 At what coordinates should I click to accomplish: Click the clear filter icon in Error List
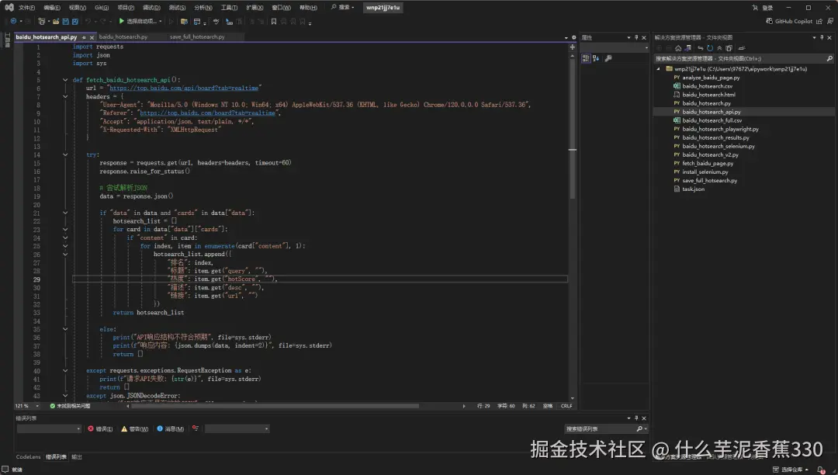tap(196, 428)
